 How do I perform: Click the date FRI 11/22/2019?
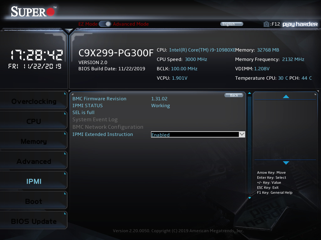(34, 66)
